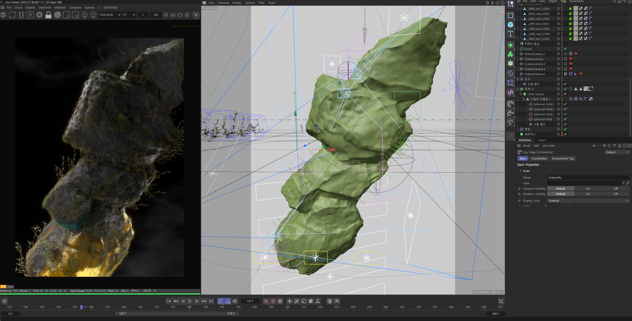This screenshot has height=321, width=632.
Task: Open the HDR/sRGB color space dropdown
Action: click(110, 15)
